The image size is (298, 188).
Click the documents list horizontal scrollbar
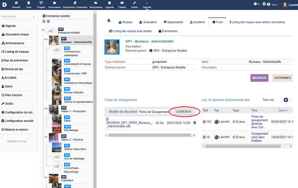(x=150, y=135)
